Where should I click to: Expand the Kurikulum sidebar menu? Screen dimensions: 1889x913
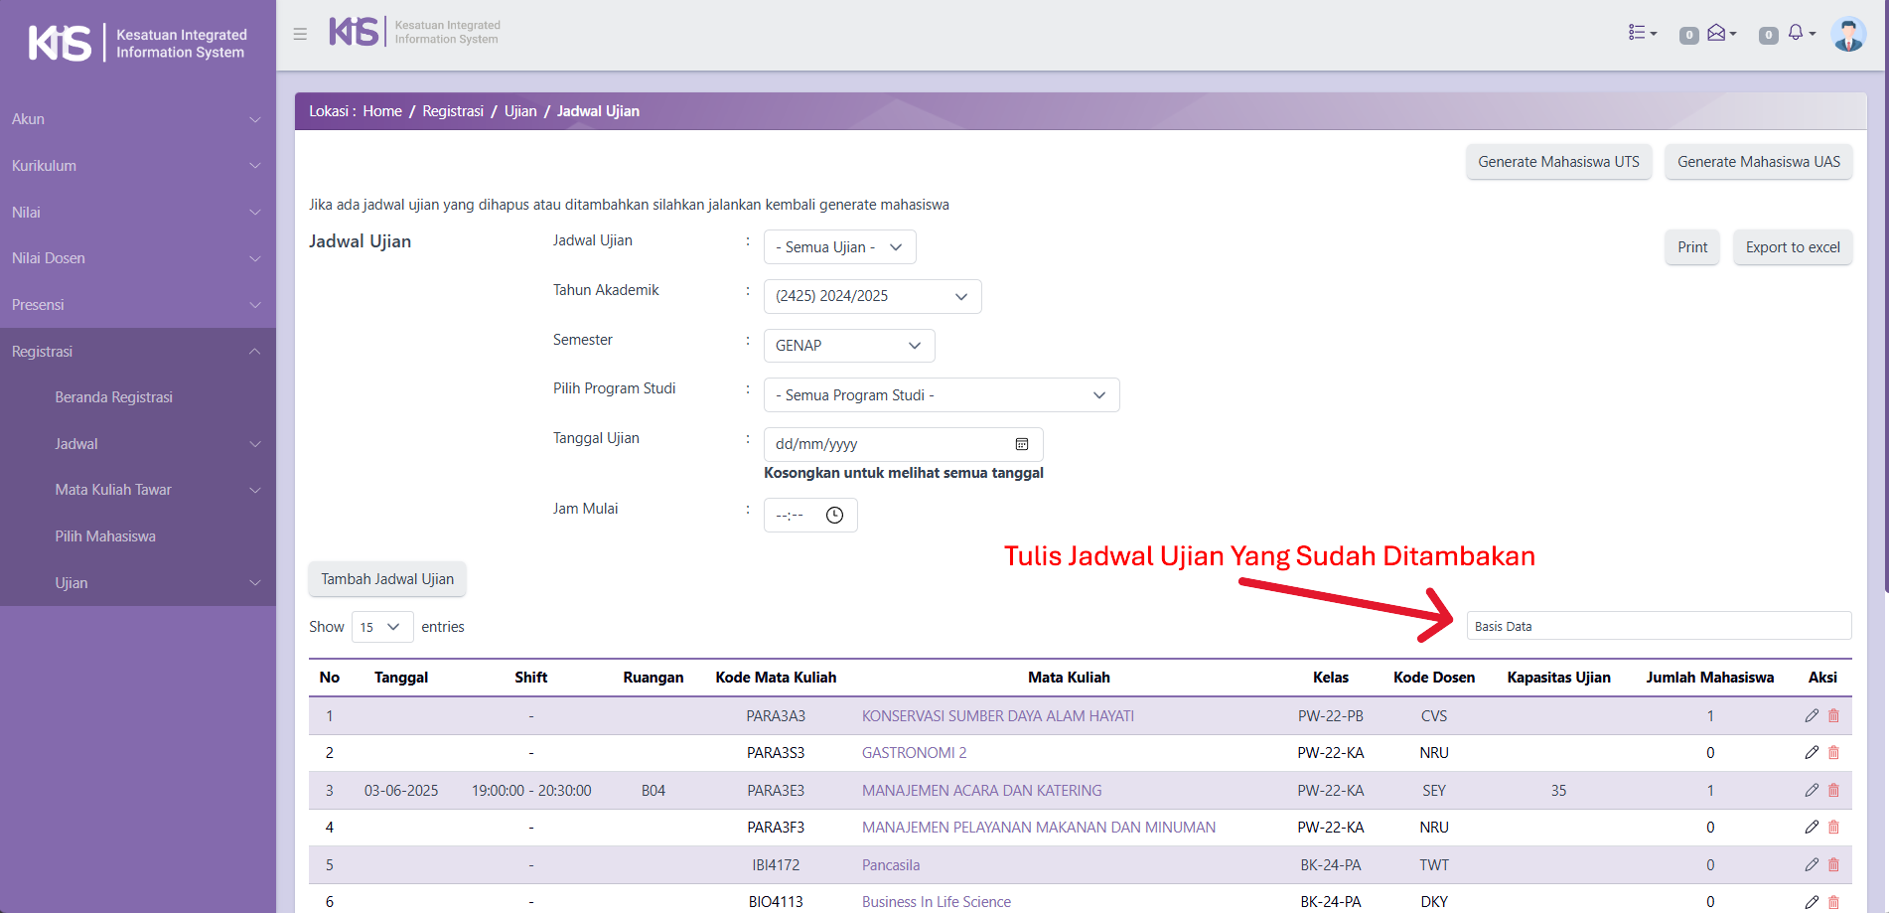(137, 166)
